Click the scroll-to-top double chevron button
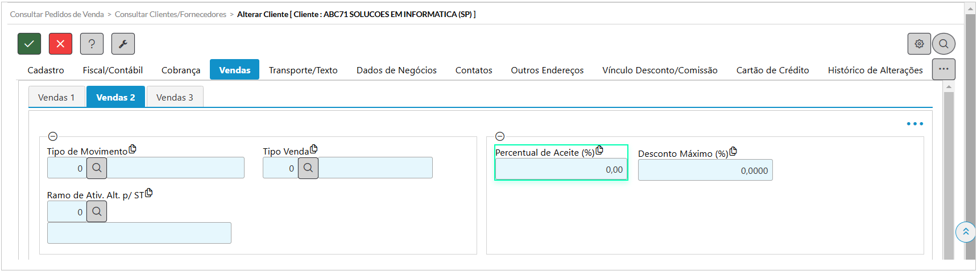 click(965, 232)
